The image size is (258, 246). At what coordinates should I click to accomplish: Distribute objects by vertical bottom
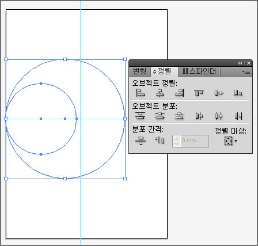(x=180, y=116)
